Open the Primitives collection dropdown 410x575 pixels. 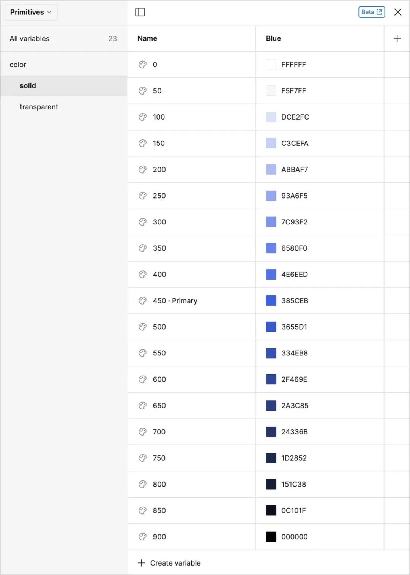click(31, 12)
